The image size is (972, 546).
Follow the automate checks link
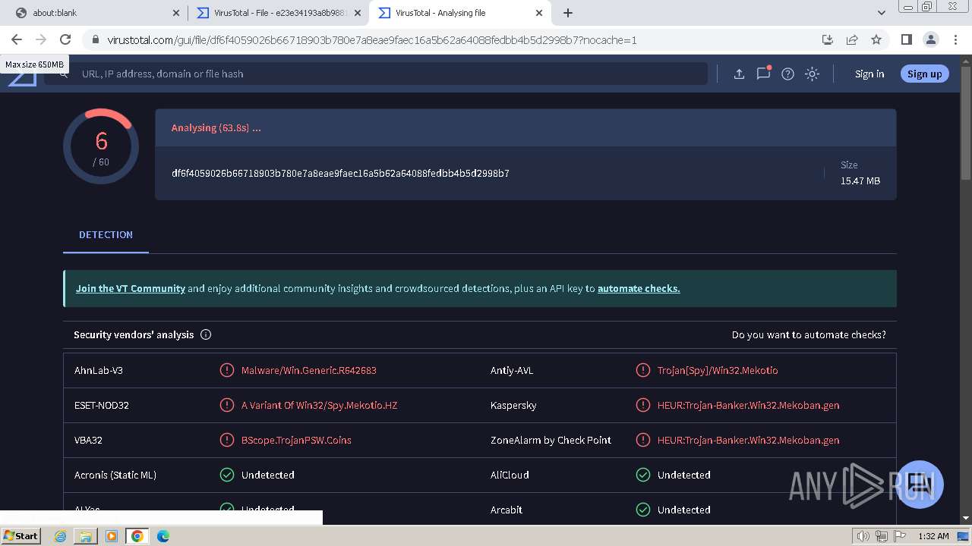639,288
